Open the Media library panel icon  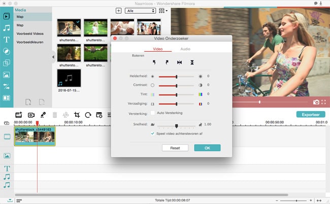6,16
